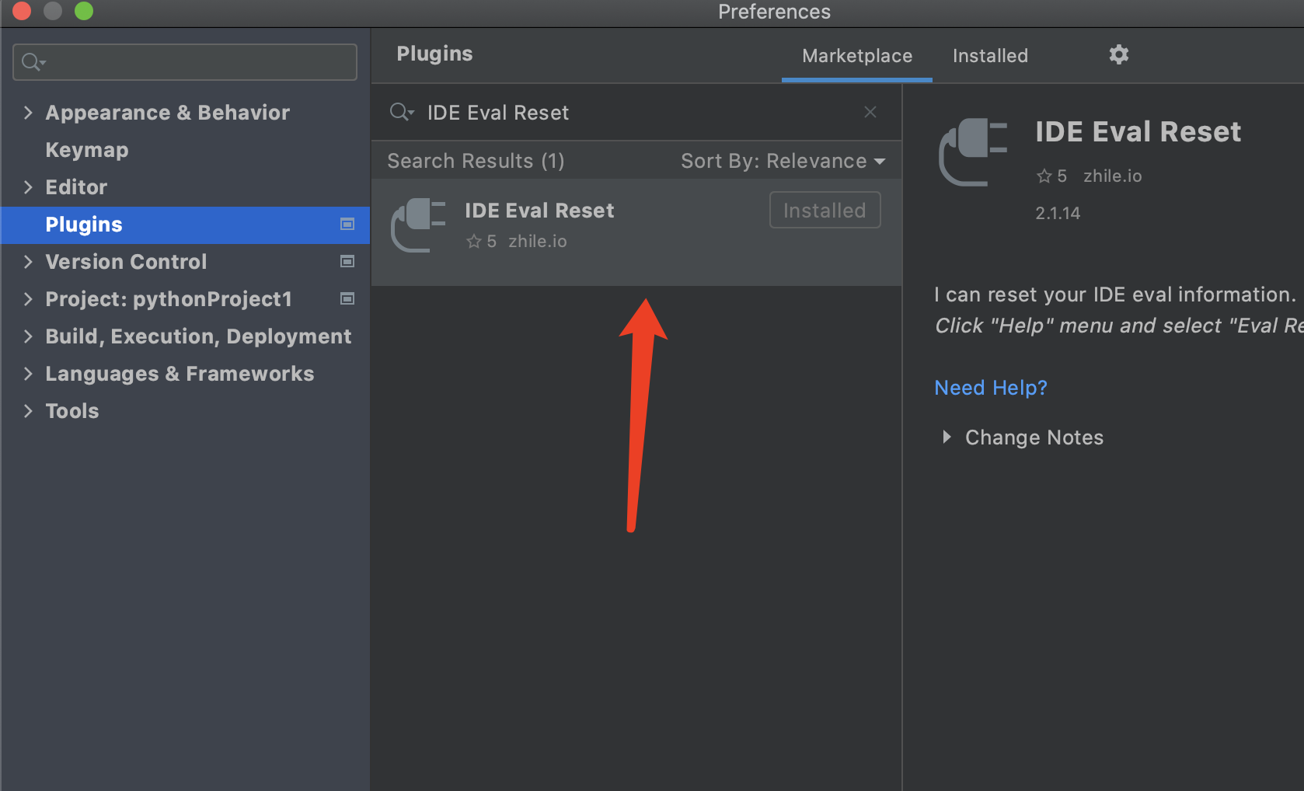Viewport: 1304px width, 791px height.
Task: Click the plugins settings gear icon
Action: (1118, 54)
